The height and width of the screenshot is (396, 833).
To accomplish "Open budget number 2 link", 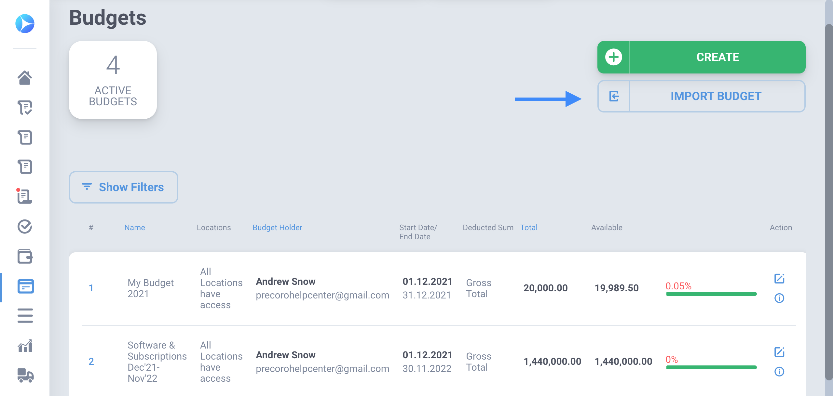I will click(91, 362).
